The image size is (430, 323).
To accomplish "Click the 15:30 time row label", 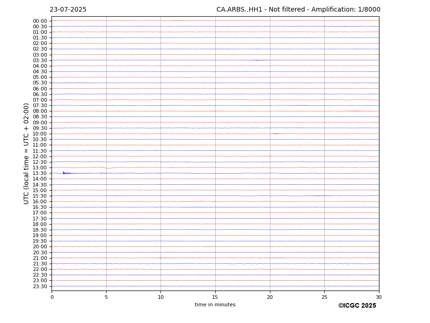I will click(x=40, y=196).
